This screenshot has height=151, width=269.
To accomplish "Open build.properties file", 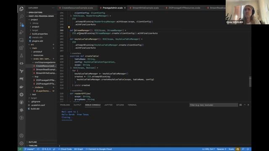I will tap(40, 34).
